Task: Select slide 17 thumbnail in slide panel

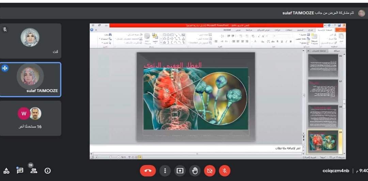Action: (x=323, y=91)
